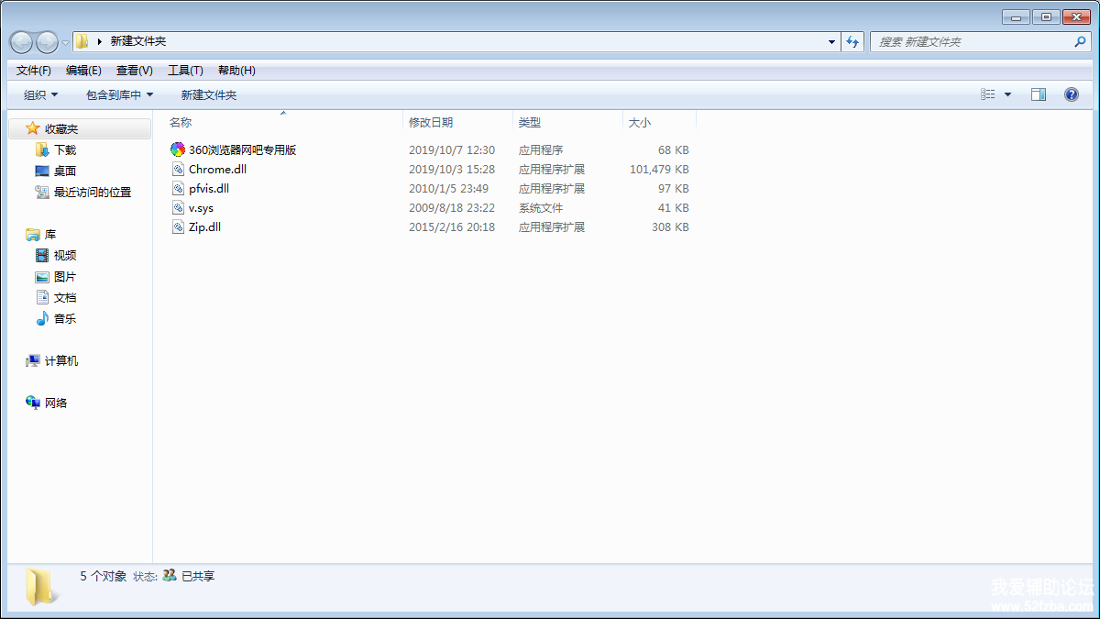1100x619 pixels.
Task: Click the v.sys system file icon
Action: pyautogui.click(x=179, y=207)
